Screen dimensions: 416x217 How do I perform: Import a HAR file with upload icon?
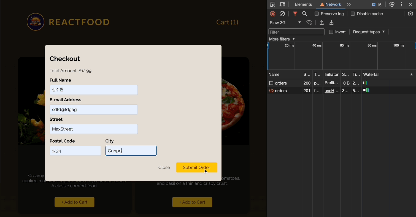pyautogui.click(x=322, y=23)
